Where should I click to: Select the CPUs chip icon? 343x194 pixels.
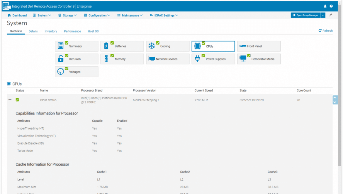click(197, 46)
